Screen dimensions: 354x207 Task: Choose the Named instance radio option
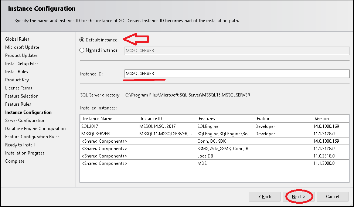82,50
